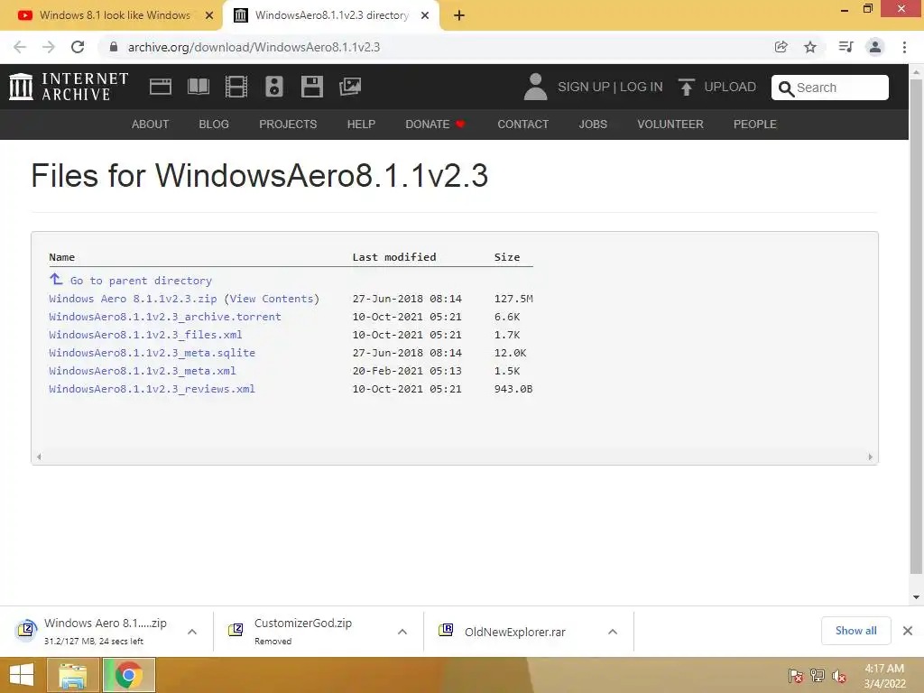
Task: Click the muted volume tray icon
Action: [x=839, y=676]
